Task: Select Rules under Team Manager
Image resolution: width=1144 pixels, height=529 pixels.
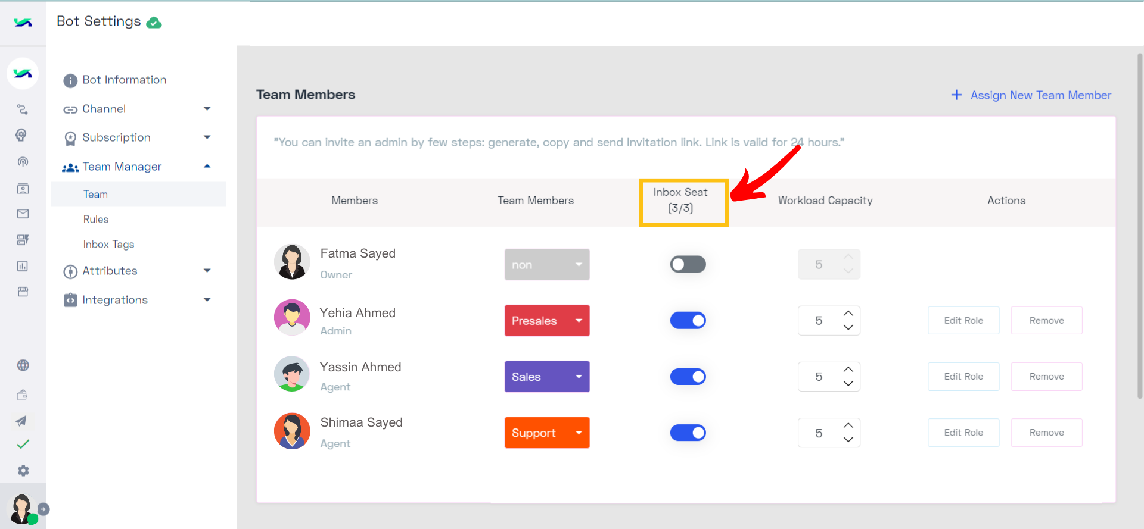Action: 96,219
